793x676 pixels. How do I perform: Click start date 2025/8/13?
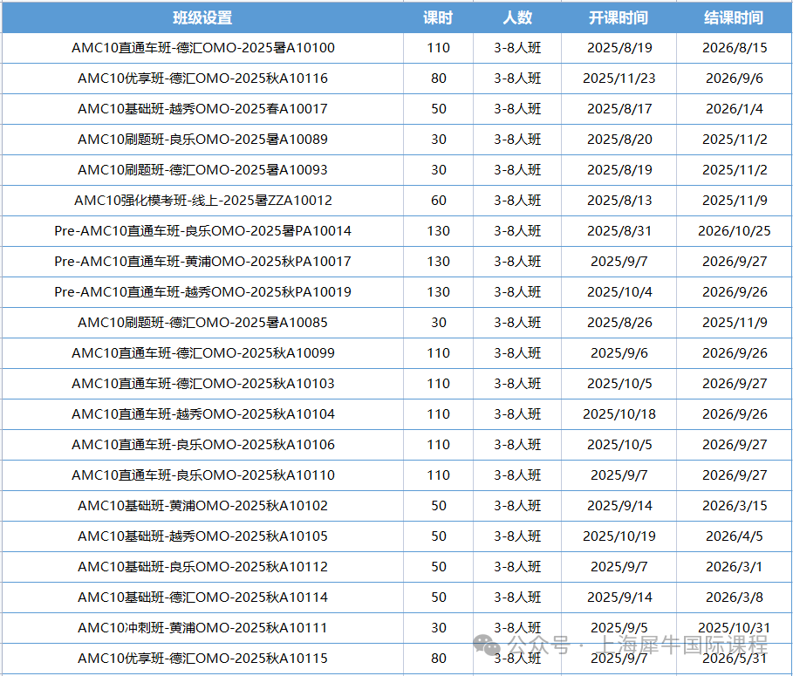pos(619,201)
